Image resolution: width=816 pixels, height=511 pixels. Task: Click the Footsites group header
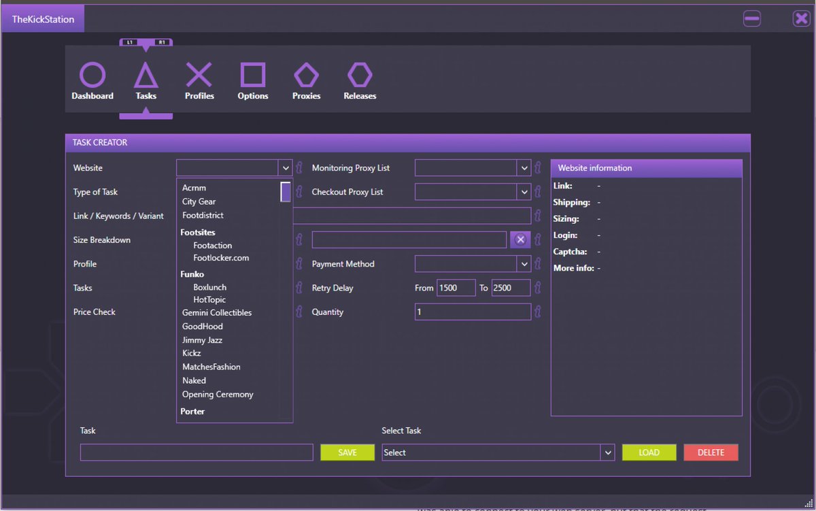pyautogui.click(x=198, y=233)
